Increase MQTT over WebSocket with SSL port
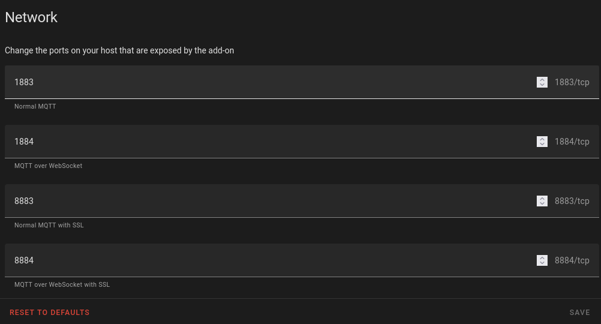This screenshot has height=324, width=601. click(542, 257)
